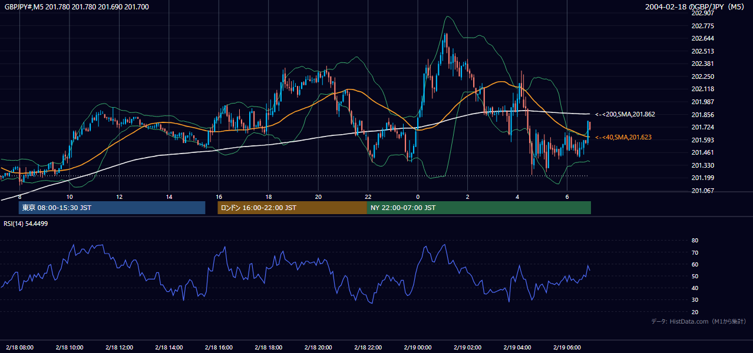Click hour tick 8 under the price chart
This screenshot has height=353, width=753.
[x=20, y=197]
